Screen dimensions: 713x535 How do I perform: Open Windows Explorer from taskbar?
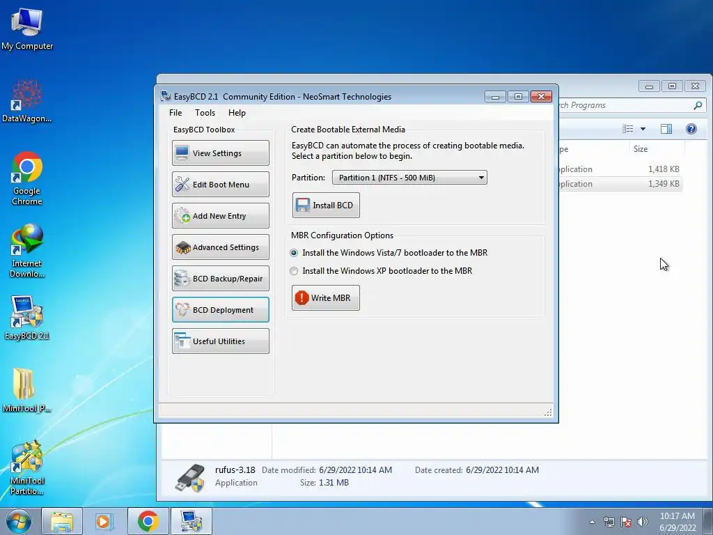click(x=62, y=521)
